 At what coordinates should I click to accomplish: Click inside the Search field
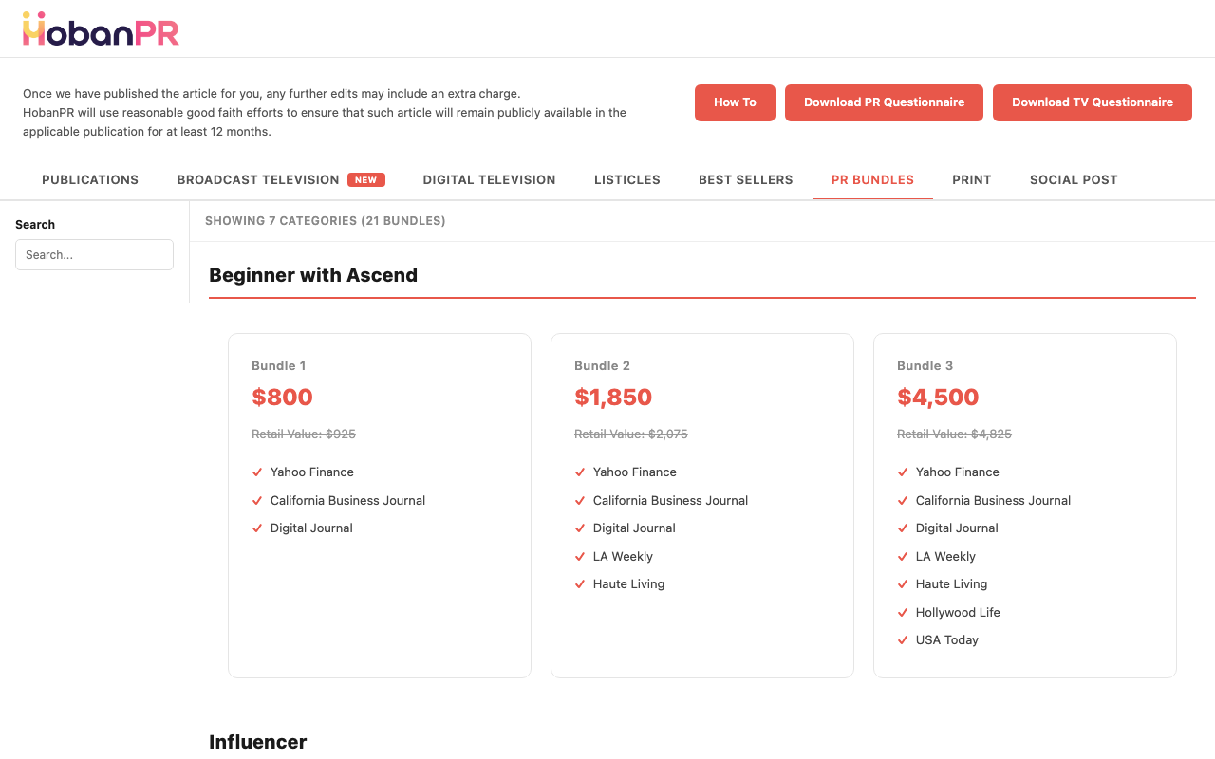[94, 254]
